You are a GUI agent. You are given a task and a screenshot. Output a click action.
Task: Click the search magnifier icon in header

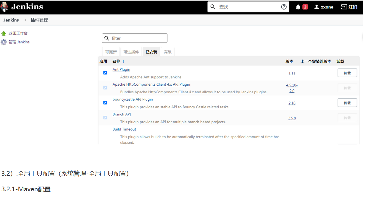tap(213, 7)
